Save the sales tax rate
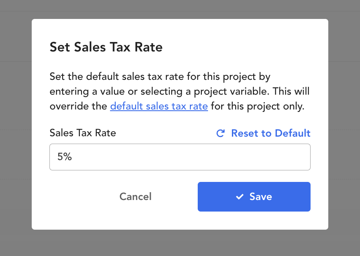The height and width of the screenshot is (256, 360). tap(254, 197)
